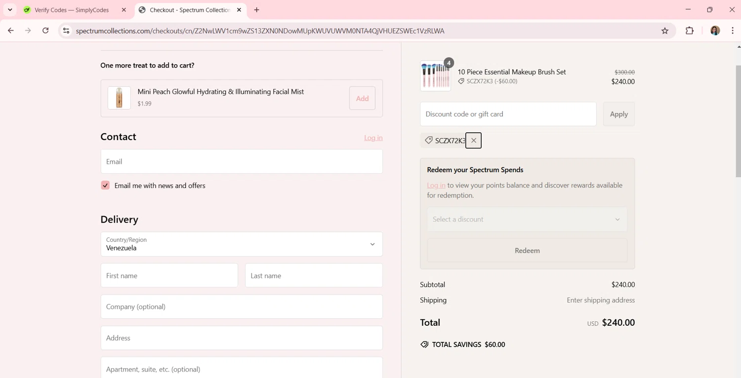Focus the Discount code or gift card field
The height and width of the screenshot is (378, 741).
click(508, 114)
